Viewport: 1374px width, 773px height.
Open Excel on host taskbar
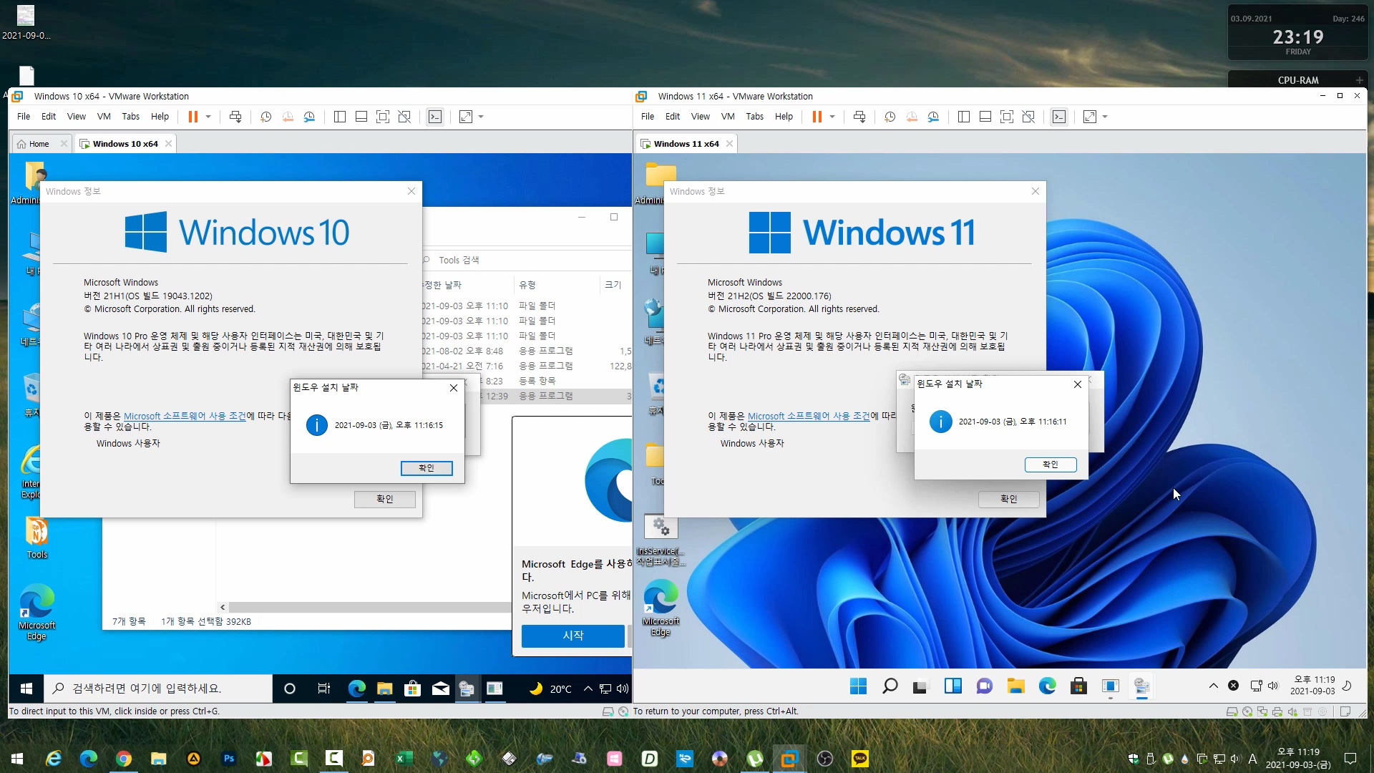pos(404,759)
